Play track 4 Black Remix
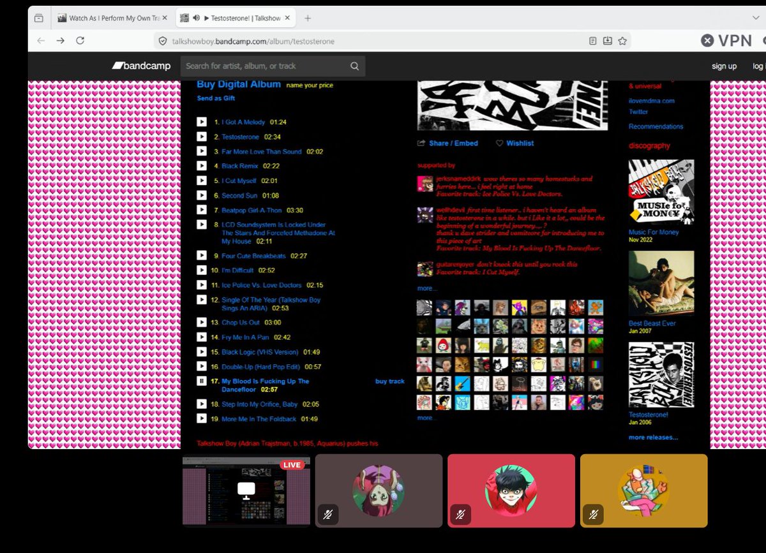This screenshot has width=766, height=553. (x=202, y=166)
